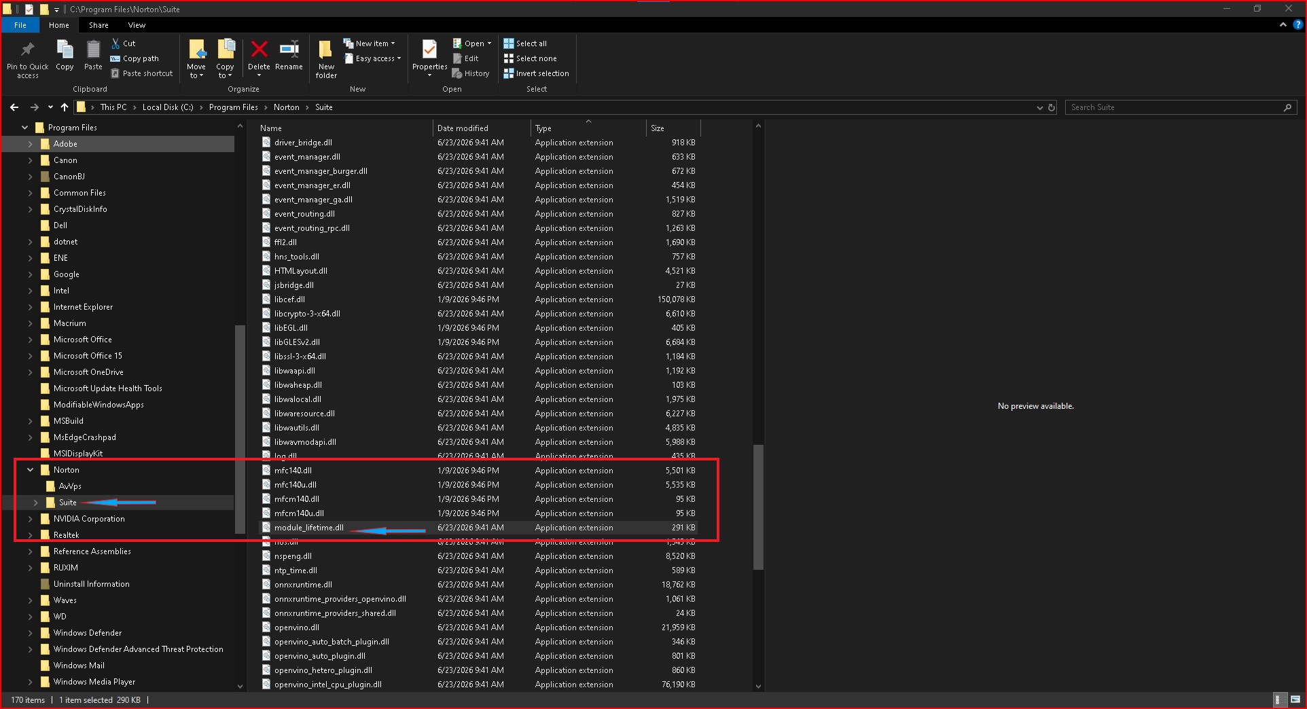Expand the Microsoft Office tree node
The image size is (1307, 709).
point(30,340)
